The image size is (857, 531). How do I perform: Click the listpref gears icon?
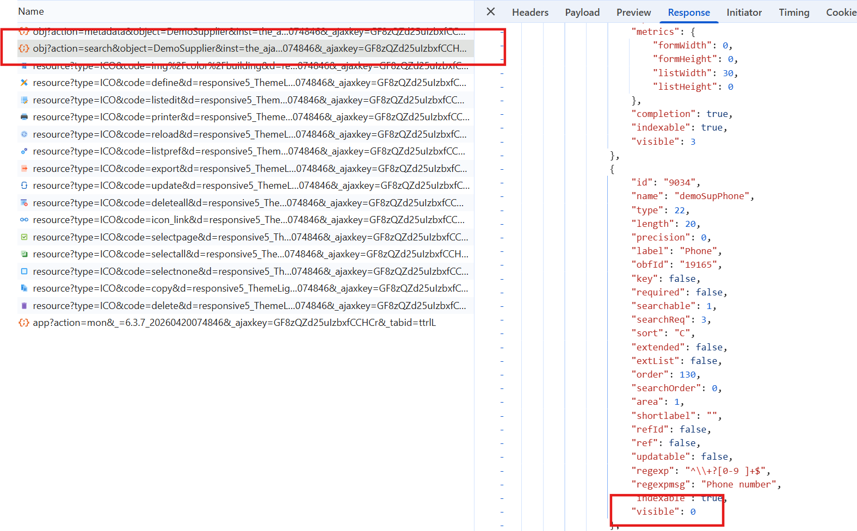point(24,151)
